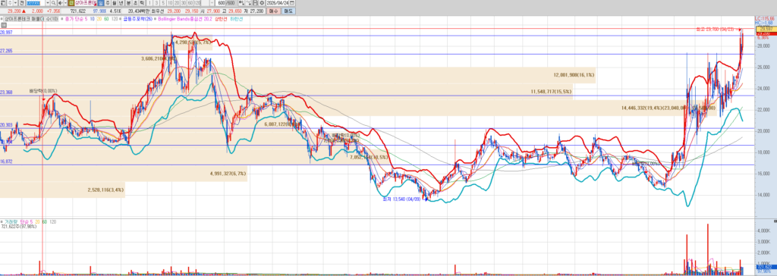This screenshot has height=276, width=777.
Task: Select the monthly (월) chart period button
Action: [114, 3]
